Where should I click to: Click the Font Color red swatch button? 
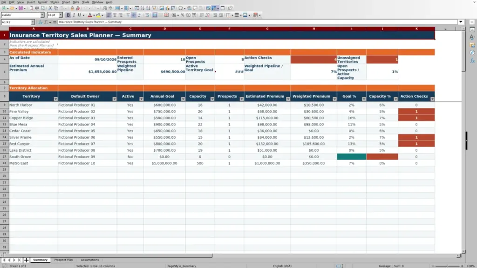click(90, 15)
